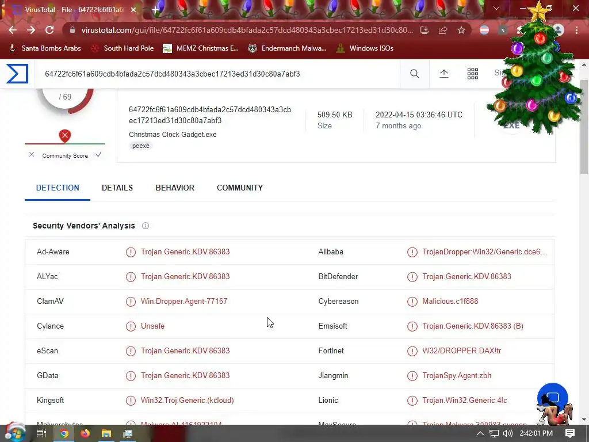The height and width of the screenshot is (442, 589).
Task: Click the volume icon in system tray
Action: tap(507, 433)
